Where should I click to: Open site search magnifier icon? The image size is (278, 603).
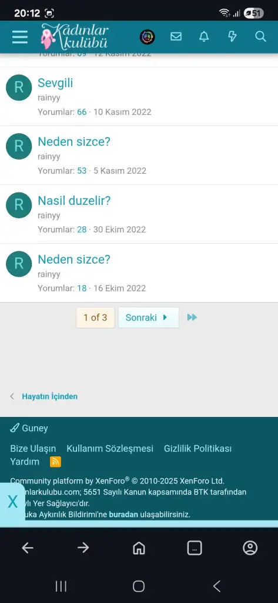260,37
